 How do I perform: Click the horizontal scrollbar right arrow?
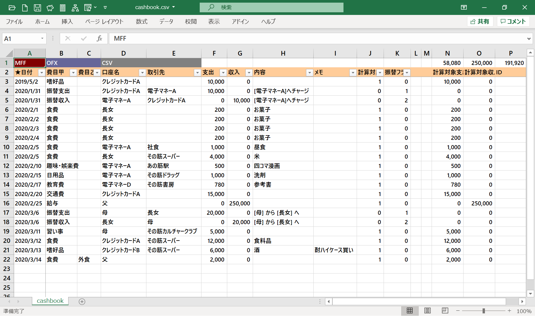coord(522,301)
